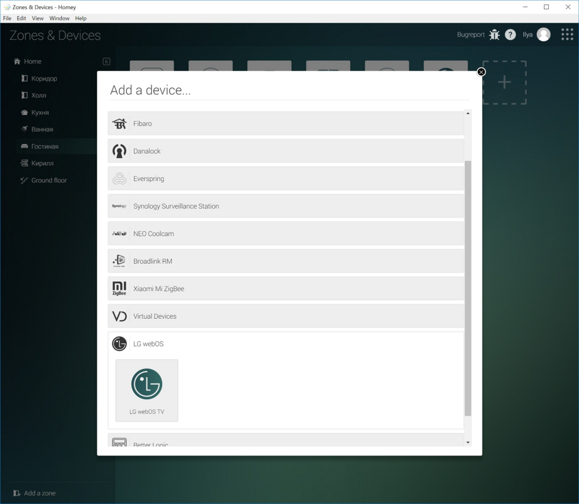
Task: Click the Synology logo icon
Action: click(119, 206)
